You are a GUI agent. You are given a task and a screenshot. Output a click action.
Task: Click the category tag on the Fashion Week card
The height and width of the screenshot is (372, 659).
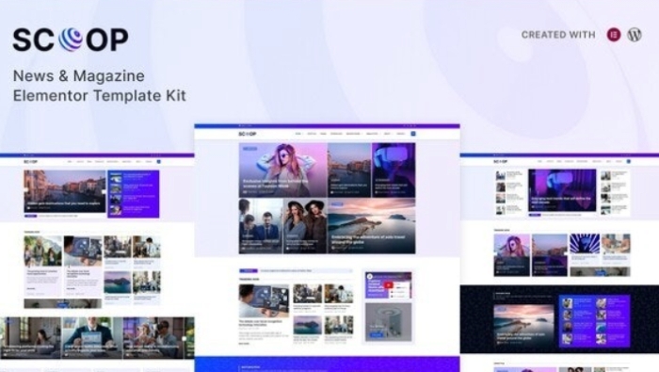pos(249,149)
